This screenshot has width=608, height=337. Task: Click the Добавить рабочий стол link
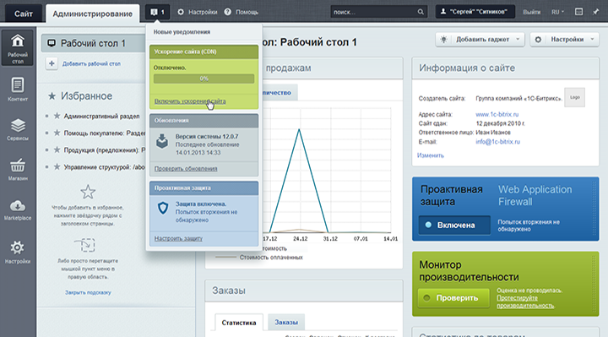click(91, 63)
